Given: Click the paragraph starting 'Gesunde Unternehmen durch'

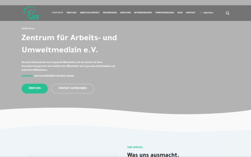Looking at the screenshot, I should click(68, 66).
